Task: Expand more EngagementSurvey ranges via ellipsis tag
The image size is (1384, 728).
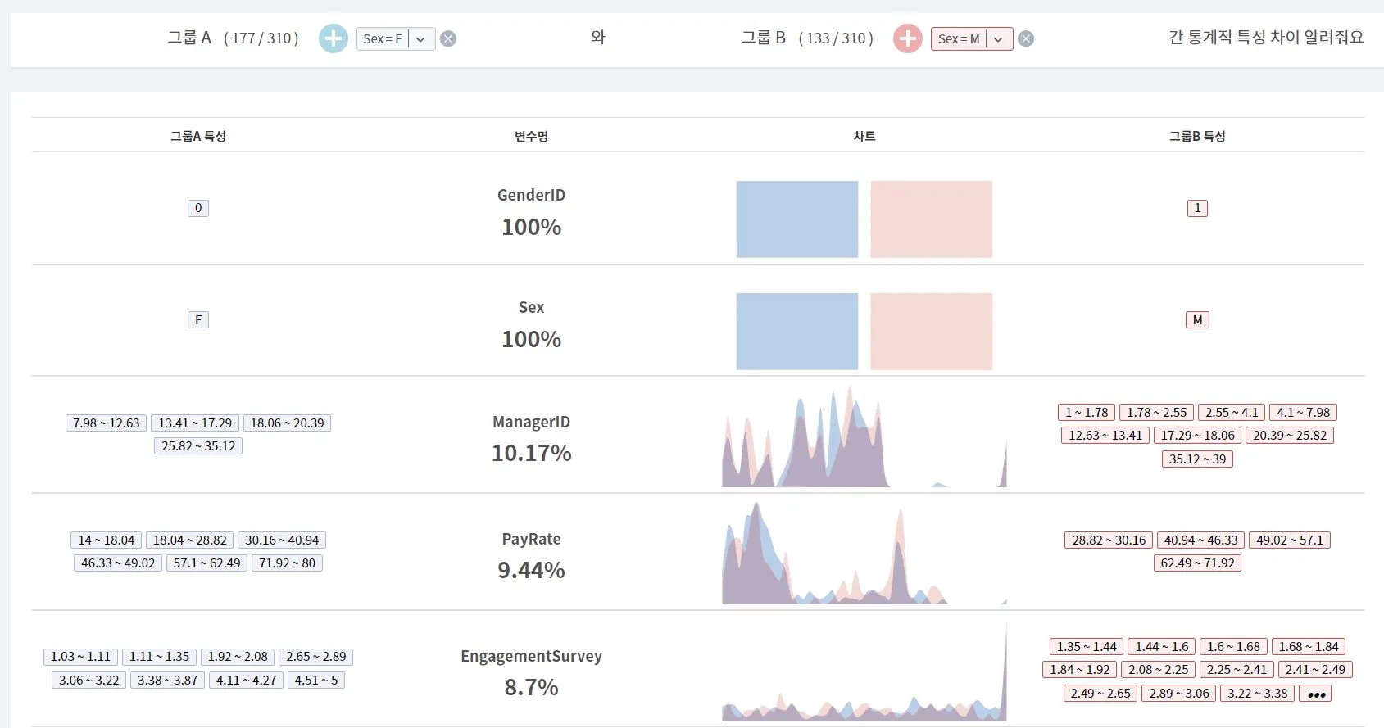Action: click(1316, 694)
